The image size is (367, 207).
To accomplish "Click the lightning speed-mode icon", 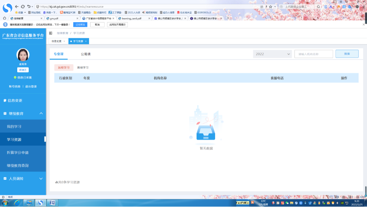I will [x=266, y=7].
